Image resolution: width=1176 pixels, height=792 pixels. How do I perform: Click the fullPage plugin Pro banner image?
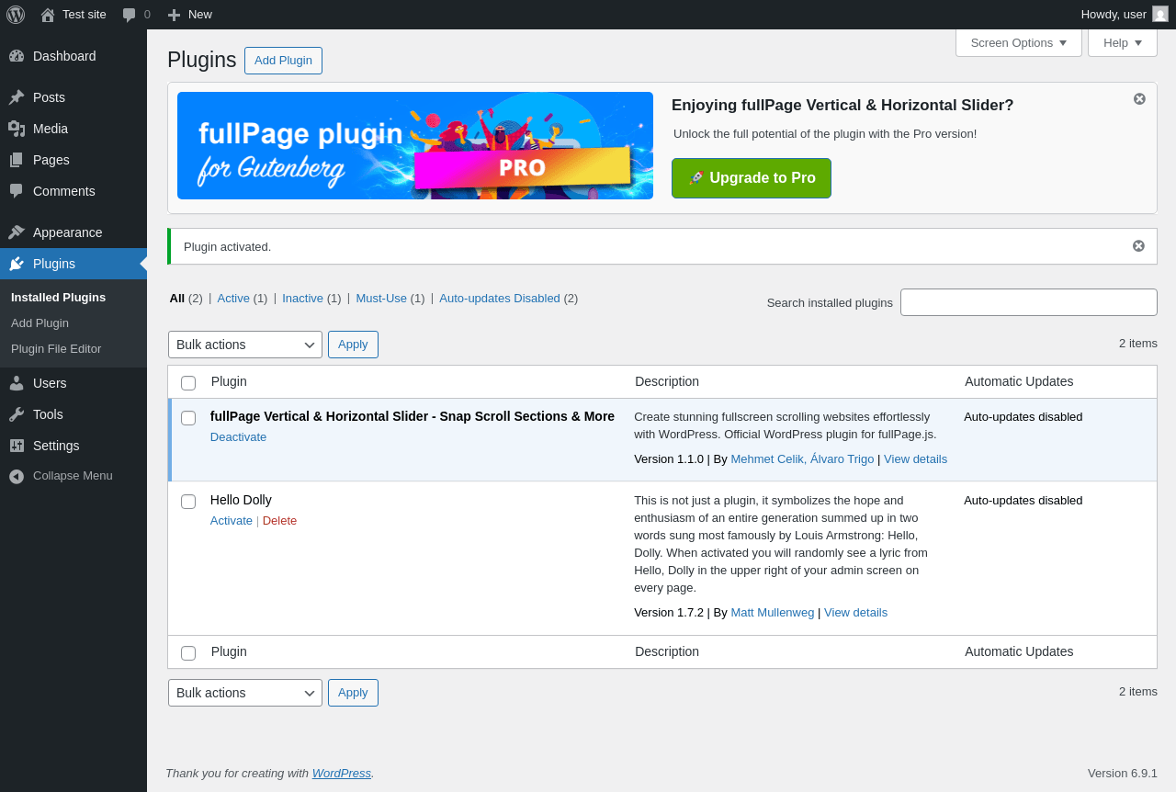coord(415,145)
